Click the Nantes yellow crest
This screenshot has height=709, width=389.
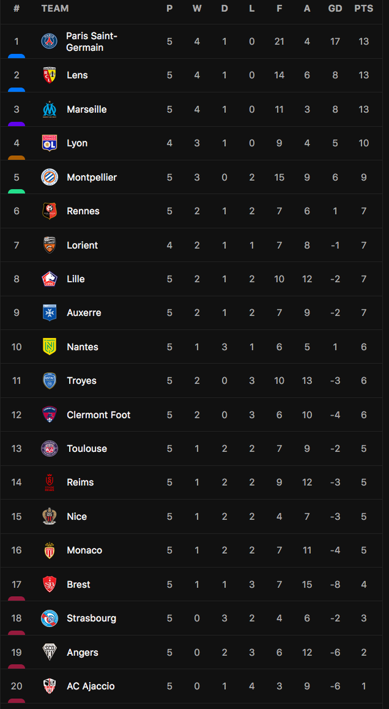(50, 346)
